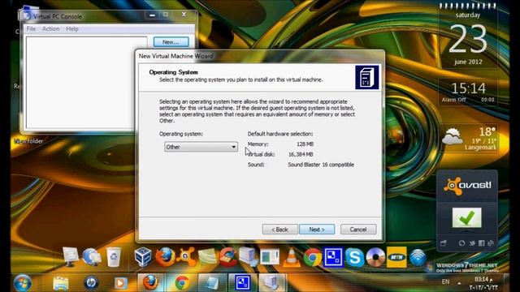Open the blue wireless signal icon in the dock
This screenshot has height=292, width=520.
tap(418, 257)
